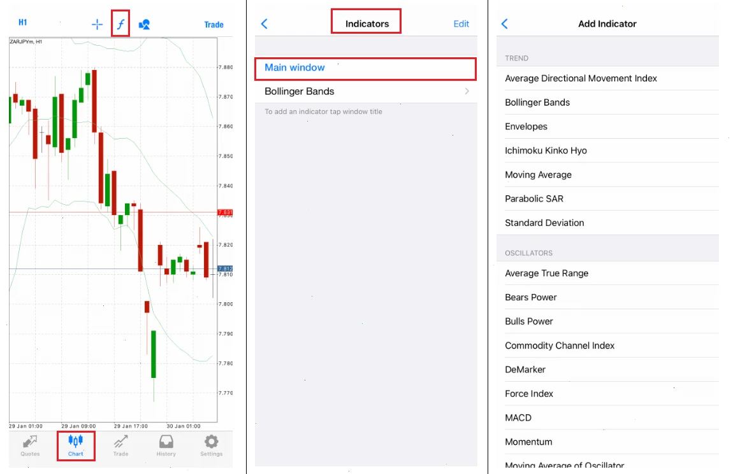Switch to the Quotes tab icon
Image resolution: width=733 pixels, height=474 pixels.
(29, 445)
